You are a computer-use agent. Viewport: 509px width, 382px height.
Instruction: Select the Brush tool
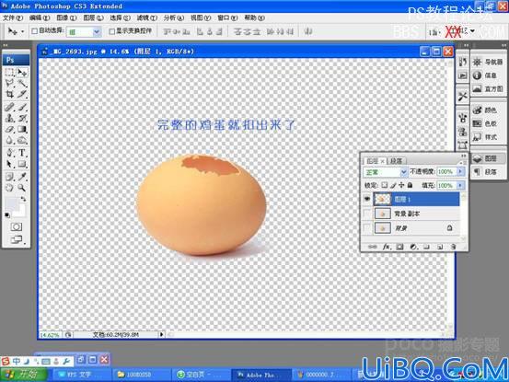point(22,107)
